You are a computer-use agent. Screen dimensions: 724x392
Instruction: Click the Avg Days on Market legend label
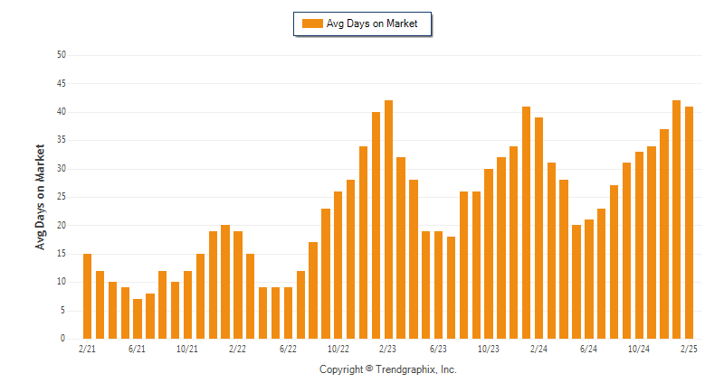[x=372, y=23]
